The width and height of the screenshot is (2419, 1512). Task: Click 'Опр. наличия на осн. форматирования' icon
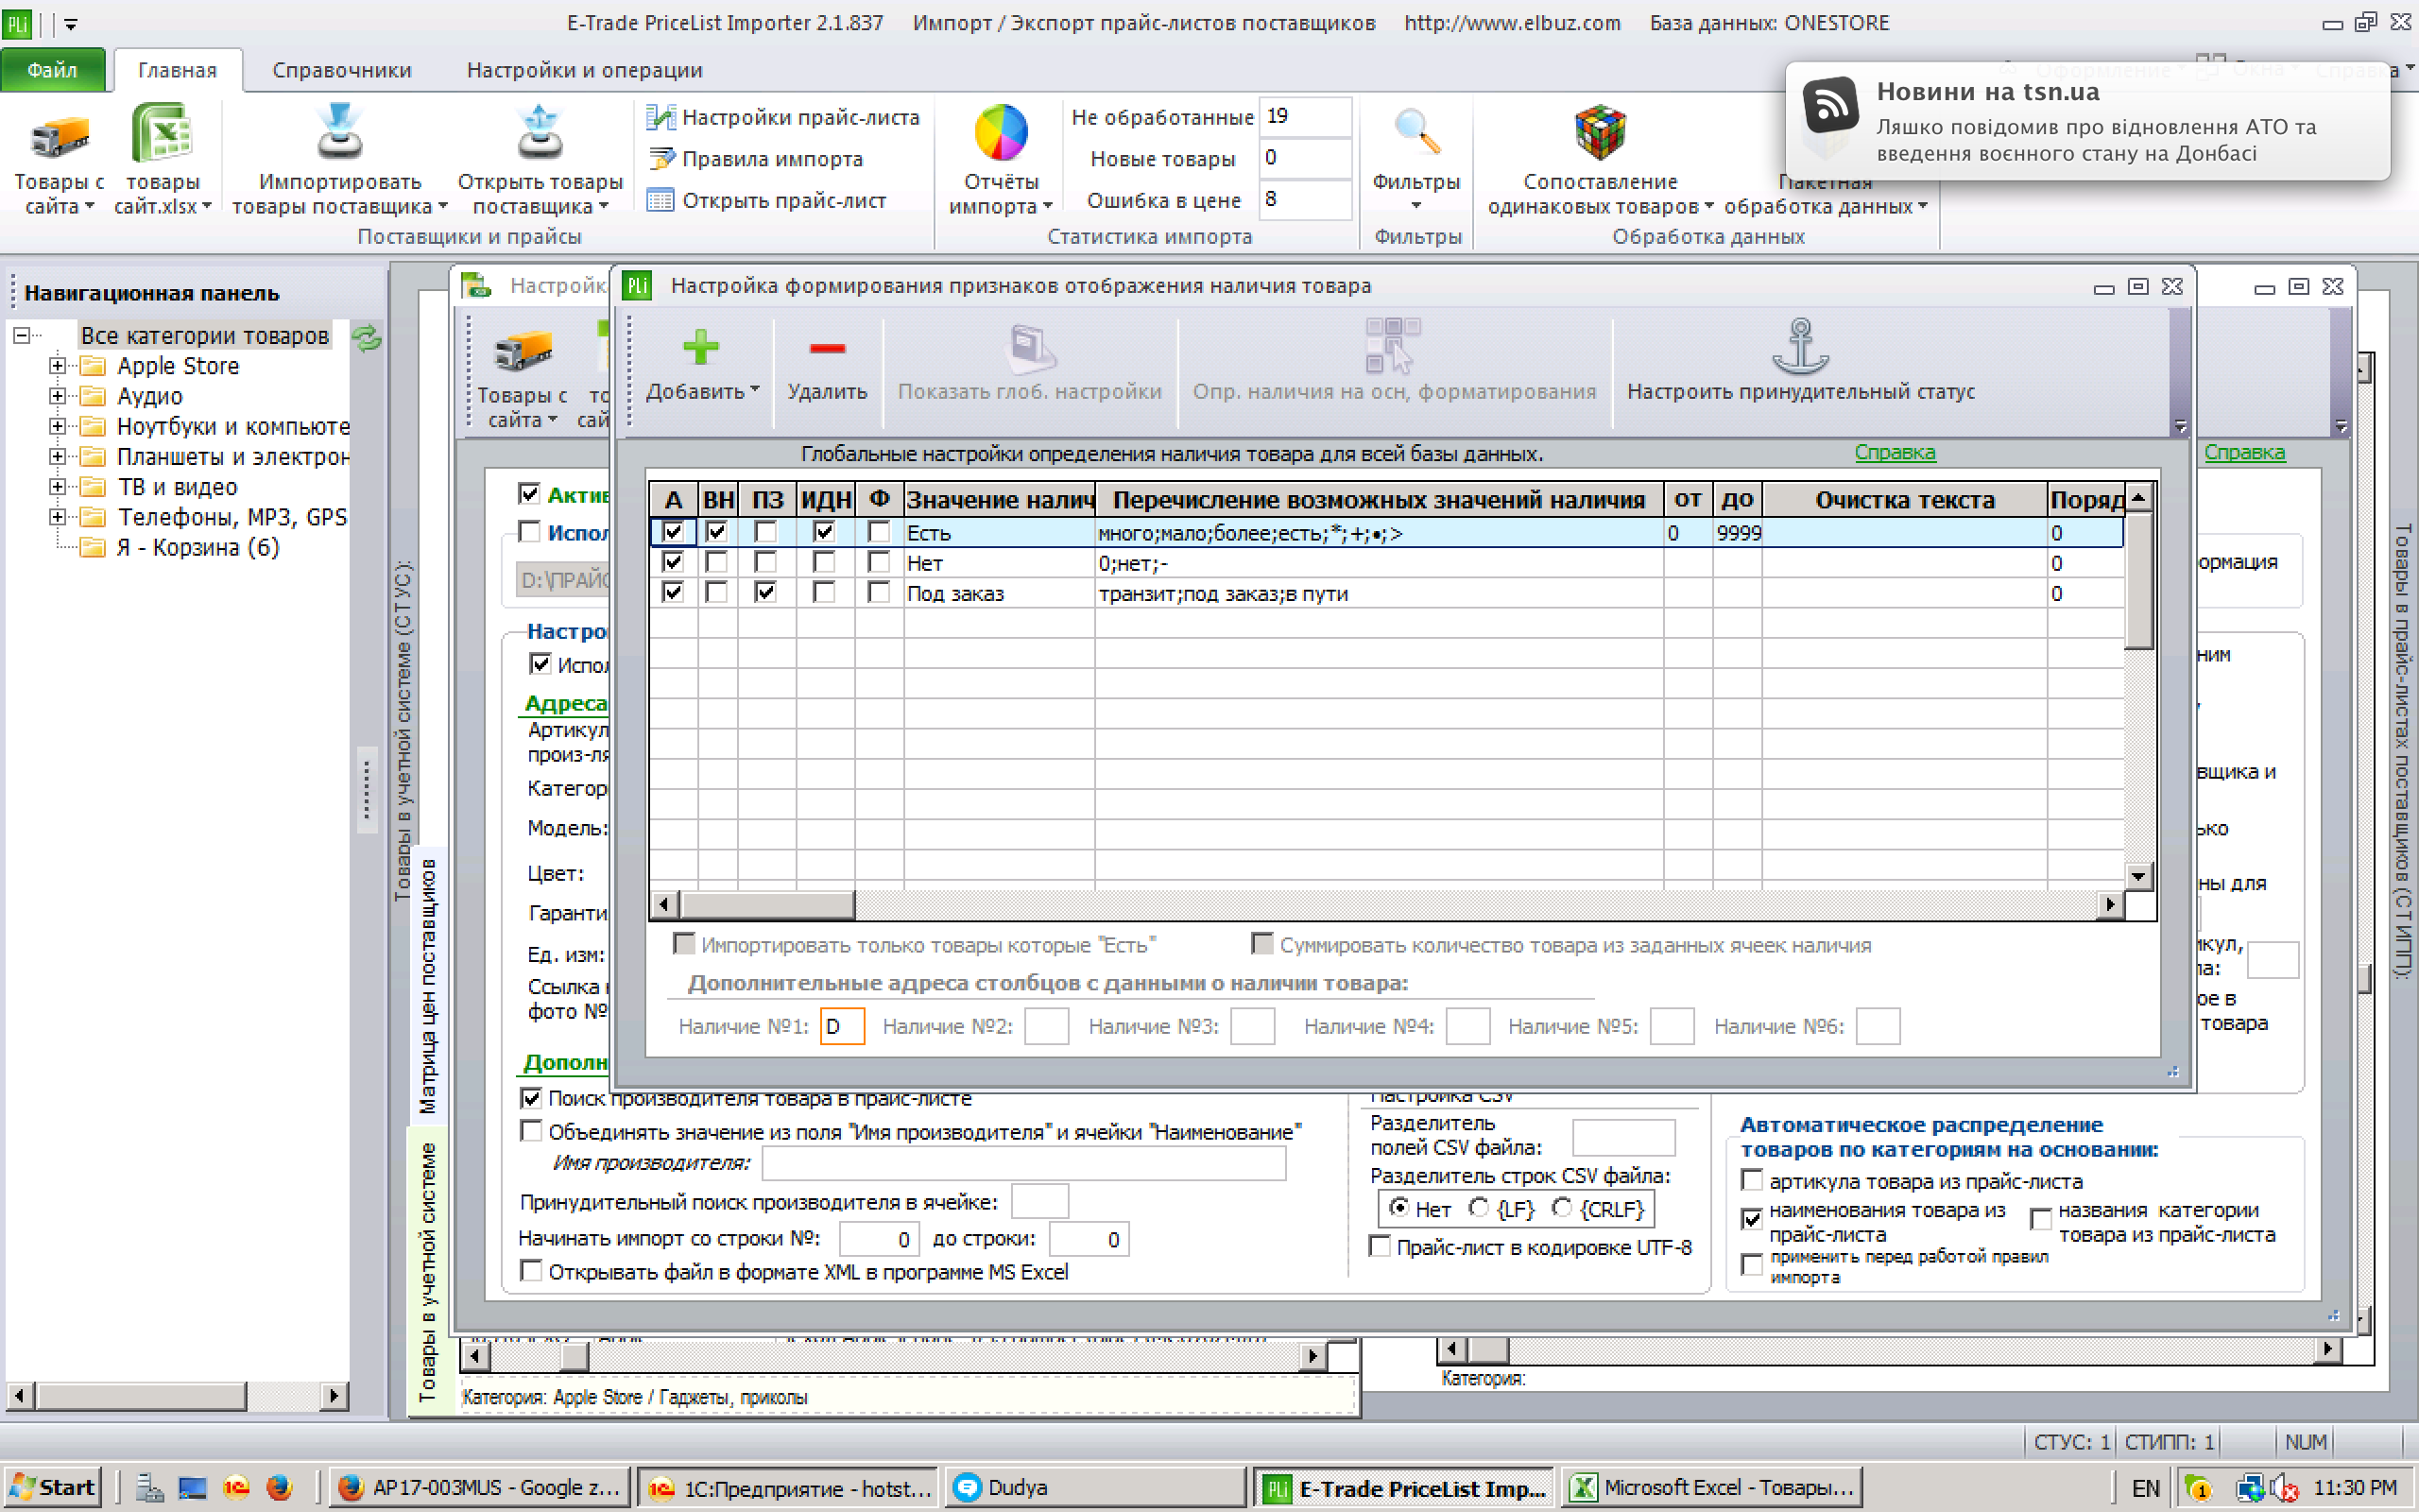pos(1394,346)
